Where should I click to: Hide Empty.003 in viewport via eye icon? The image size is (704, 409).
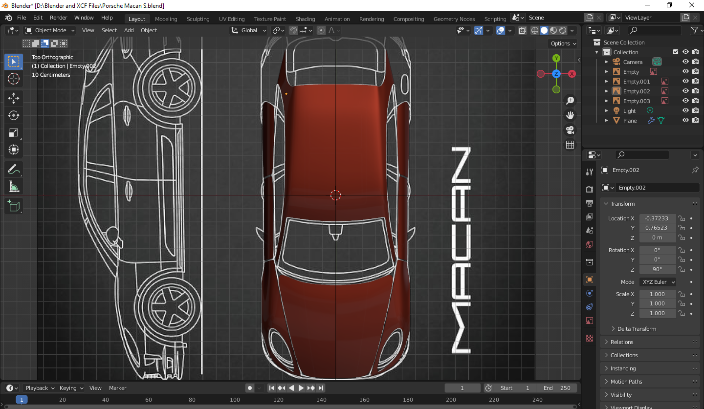click(x=685, y=101)
